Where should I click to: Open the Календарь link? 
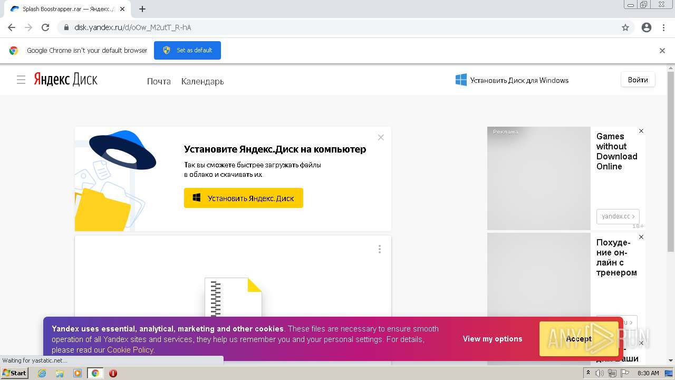(x=202, y=81)
